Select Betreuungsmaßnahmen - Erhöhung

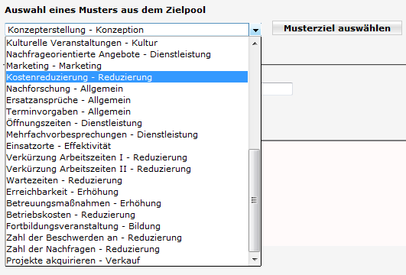click(x=127, y=203)
